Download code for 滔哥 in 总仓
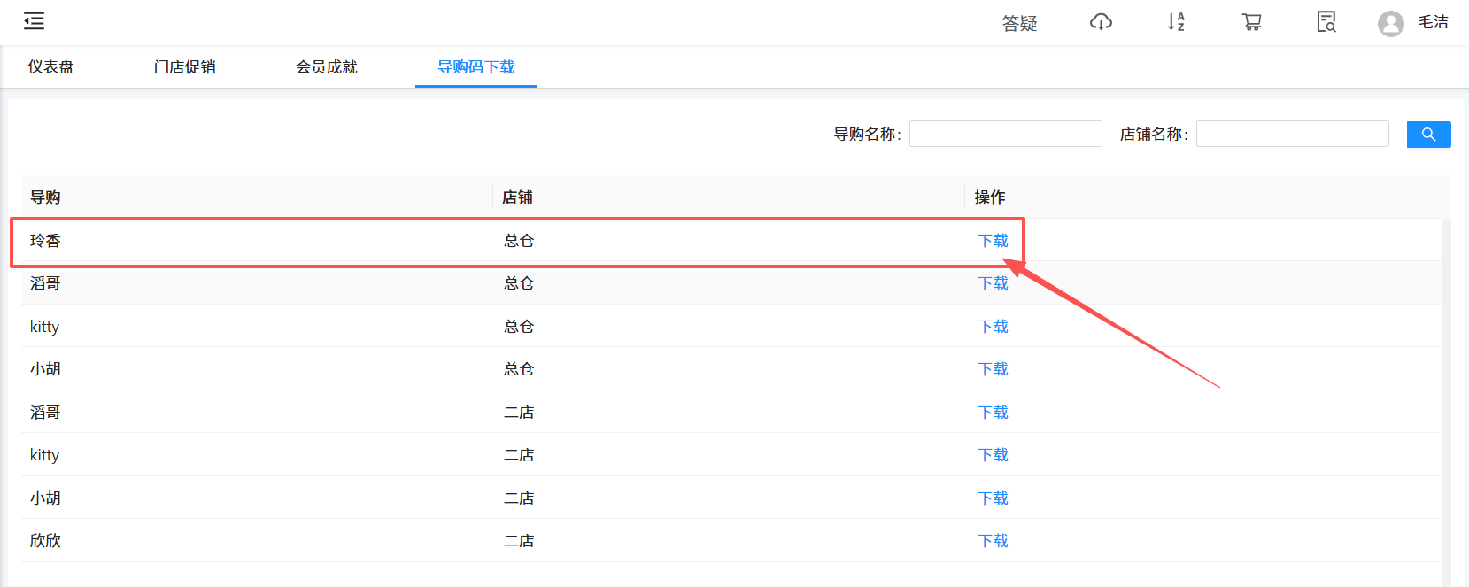The image size is (1469, 587). (x=993, y=283)
